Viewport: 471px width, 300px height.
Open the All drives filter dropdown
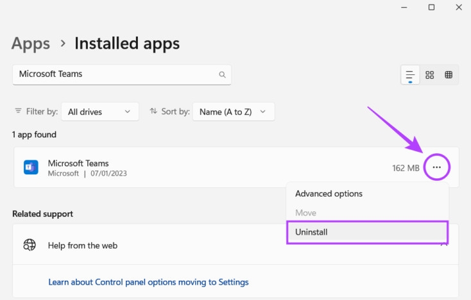[x=100, y=112]
